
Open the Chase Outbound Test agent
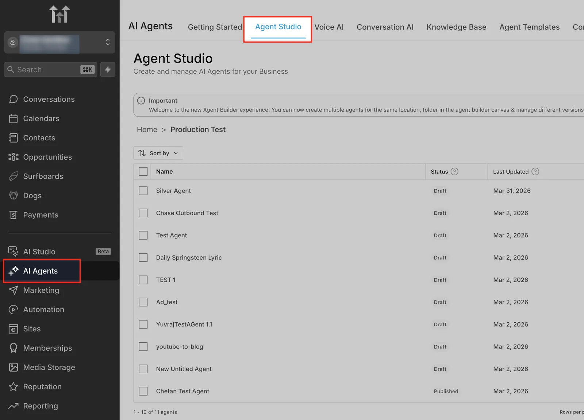point(187,213)
